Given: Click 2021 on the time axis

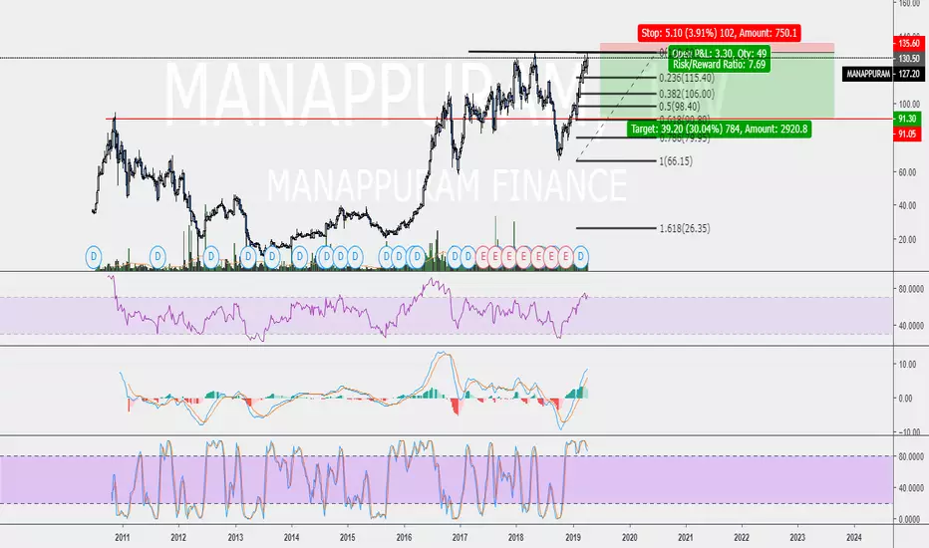Looking at the screenshot, I should (x=686, y=537).
